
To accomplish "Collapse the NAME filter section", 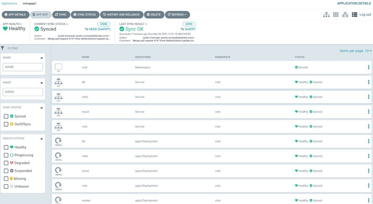I will pos(42,58).
